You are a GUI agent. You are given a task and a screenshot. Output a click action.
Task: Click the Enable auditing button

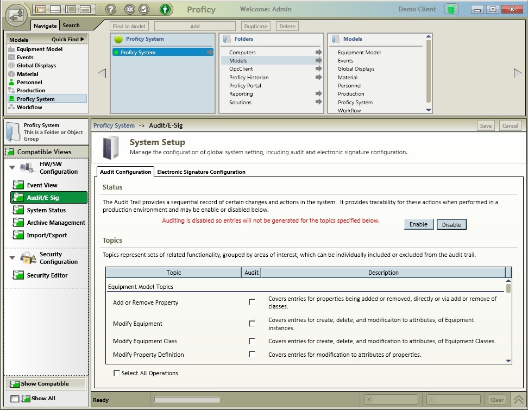pyautogui.click(x=419, y=224)
